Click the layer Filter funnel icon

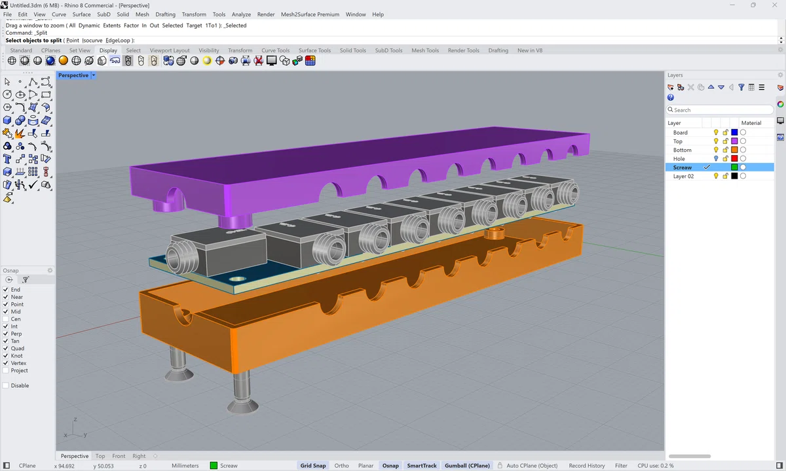click(x=741, y=87)
